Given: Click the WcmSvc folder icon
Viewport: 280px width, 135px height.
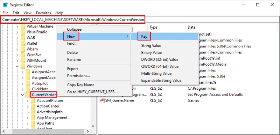Looking at the screenshot, I should [22, 55].
